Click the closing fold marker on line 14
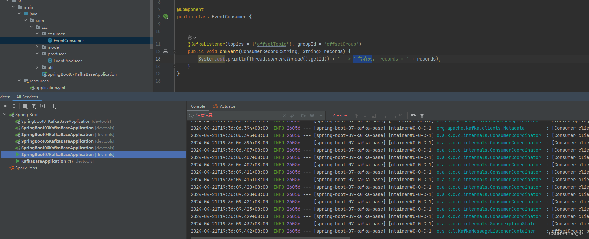Image resolution: width=589 pixels, height=239 pixels. [x=174, y=66]
